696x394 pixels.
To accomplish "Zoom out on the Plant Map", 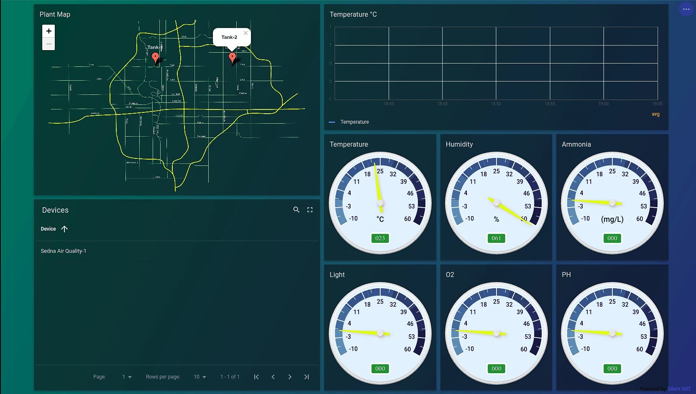I will coord(49,43).
